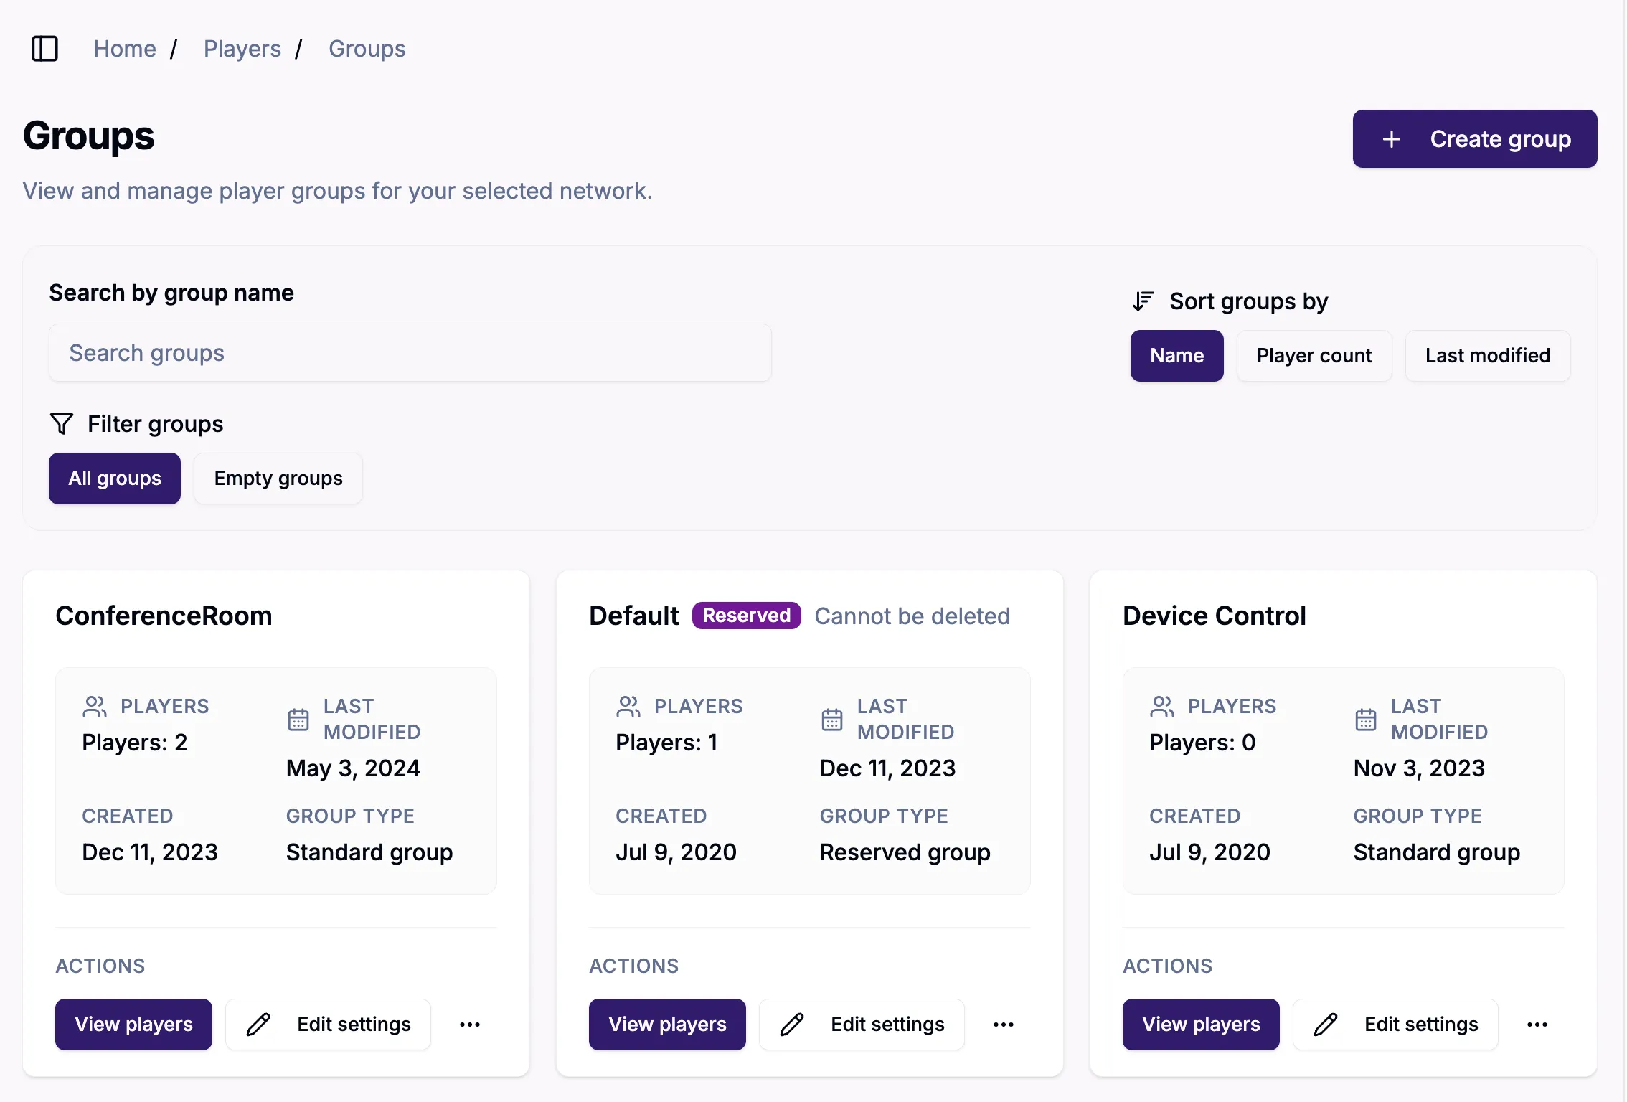Click the plus icon in Create group
Viewport: 1627px width, 1102px height.
(x=1391, y=139)
